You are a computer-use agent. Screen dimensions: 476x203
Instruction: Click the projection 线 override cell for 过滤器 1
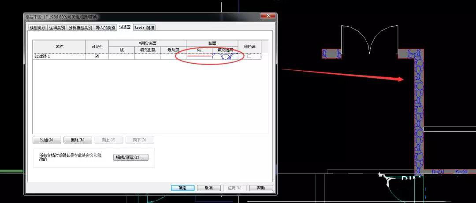pos(122,56)
